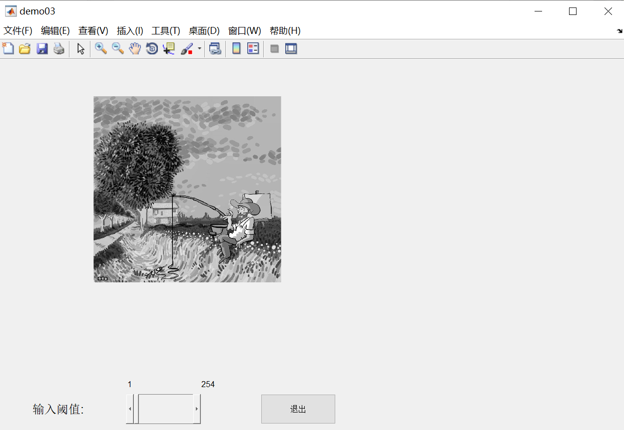The image size is (624, 430).
Task: Click the threshold slider's left arrow
Action: click(x=130, y=409)
